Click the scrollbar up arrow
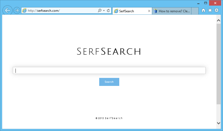Image resolution: width=223 pixels, height=131 pixels. [x=219, y=21]
